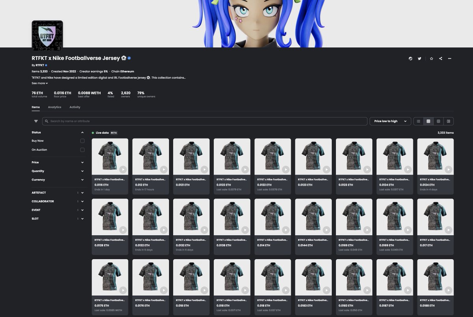Click the Live data BETA indicator
473x317 pixels.
104,133
